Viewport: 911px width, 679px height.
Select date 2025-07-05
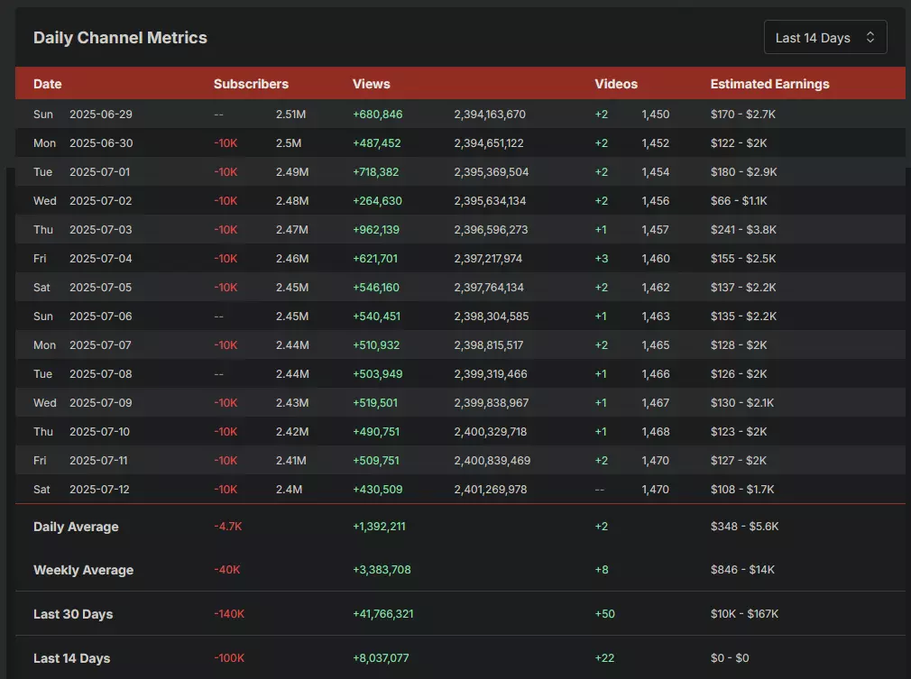(x=101, y=287)
